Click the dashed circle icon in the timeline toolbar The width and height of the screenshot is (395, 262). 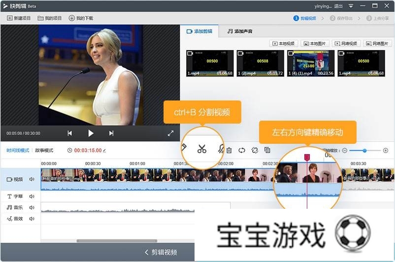pos(255,150)
